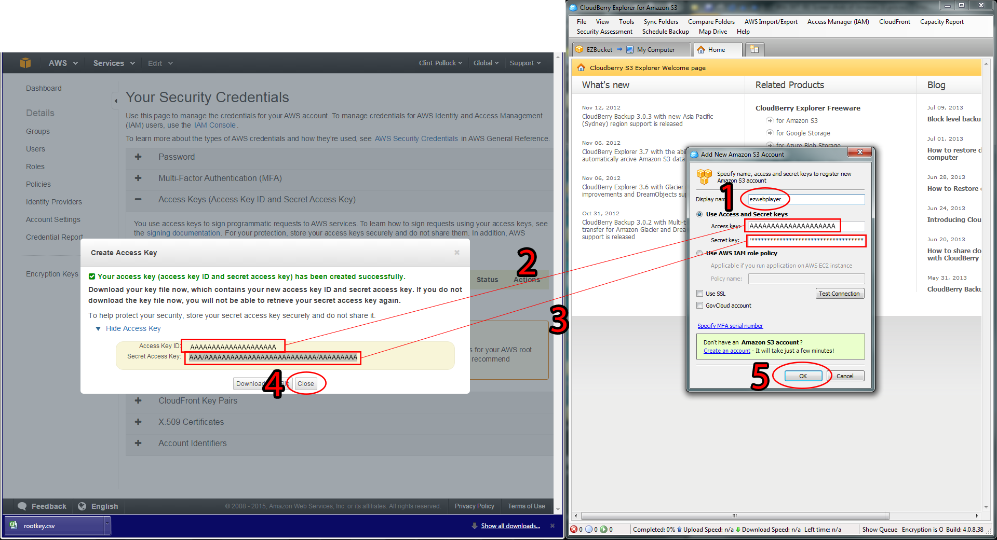This screenshot has height=540, width=997.
Task: Open Access Manager (IAM) menu
Action: [x=838, y=22]
